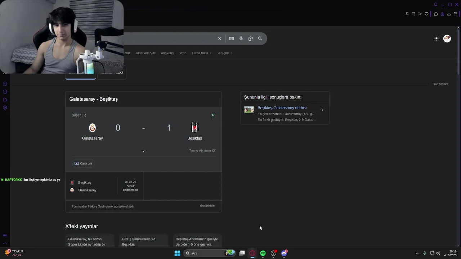
Task: Open the 08.03.26 upcoming match row
Action: 104,186
